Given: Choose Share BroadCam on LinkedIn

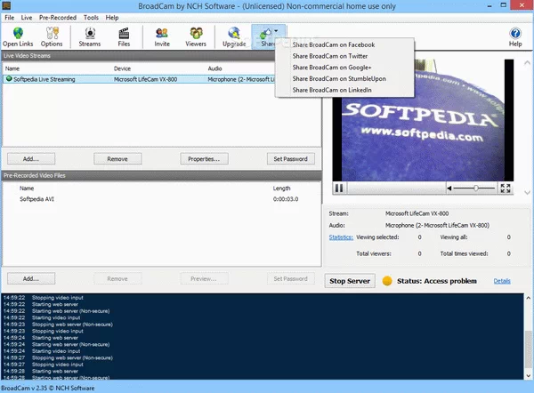Looking at the screenshot, I should (344, 90).
